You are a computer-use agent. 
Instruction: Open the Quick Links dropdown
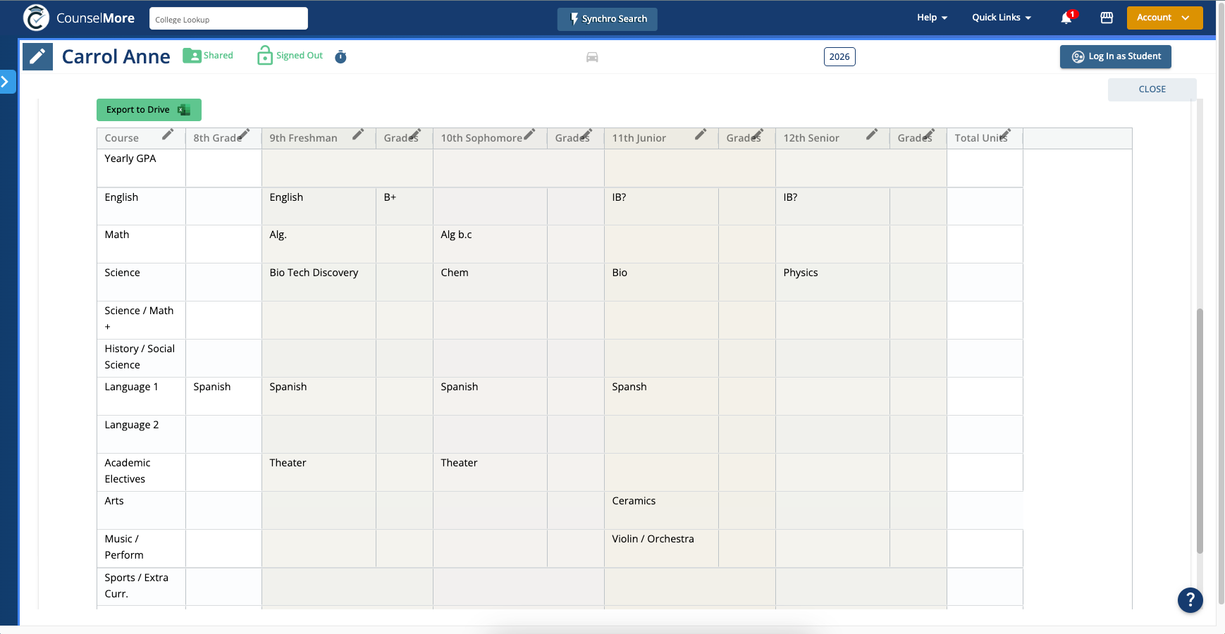(1002, 18)
